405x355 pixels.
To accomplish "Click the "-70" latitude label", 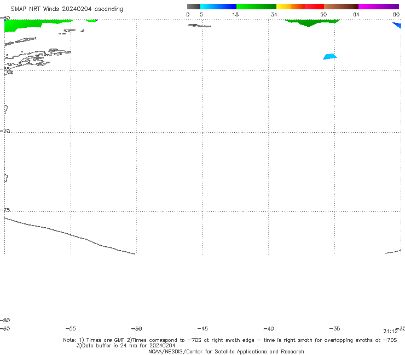I will tap(5, 131).
